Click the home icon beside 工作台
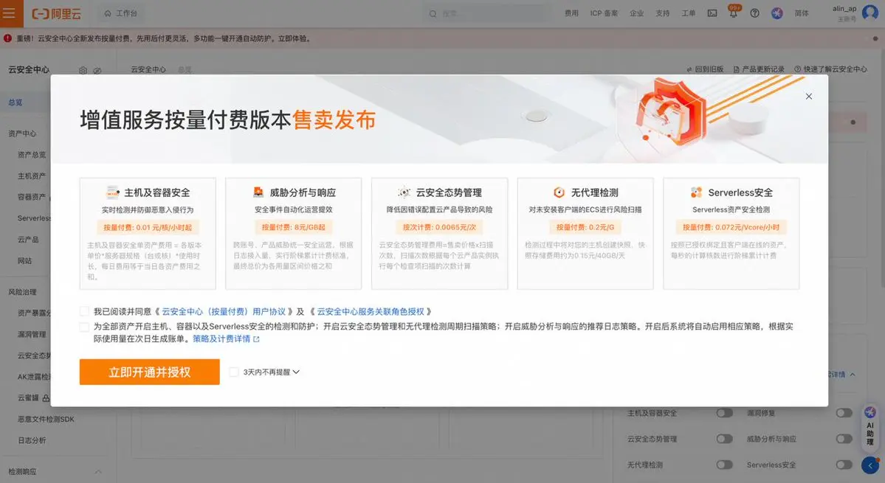The height and width of the screenshot is (483, 885). point(108,13)
